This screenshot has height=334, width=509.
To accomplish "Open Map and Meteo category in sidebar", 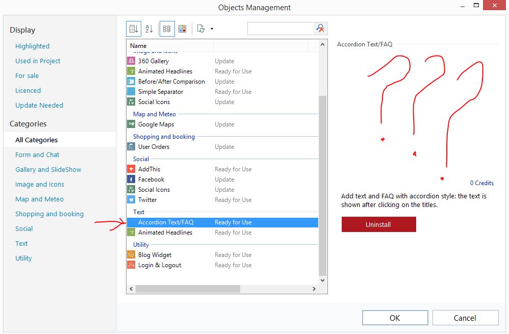I will (x=39, y=199).
